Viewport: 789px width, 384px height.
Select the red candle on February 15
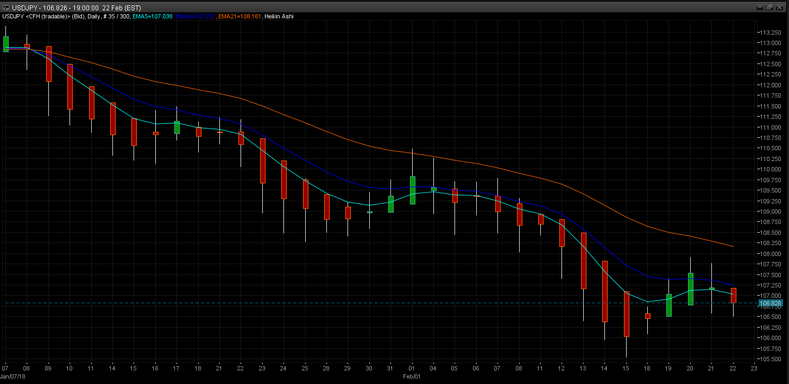click(626, 314)
